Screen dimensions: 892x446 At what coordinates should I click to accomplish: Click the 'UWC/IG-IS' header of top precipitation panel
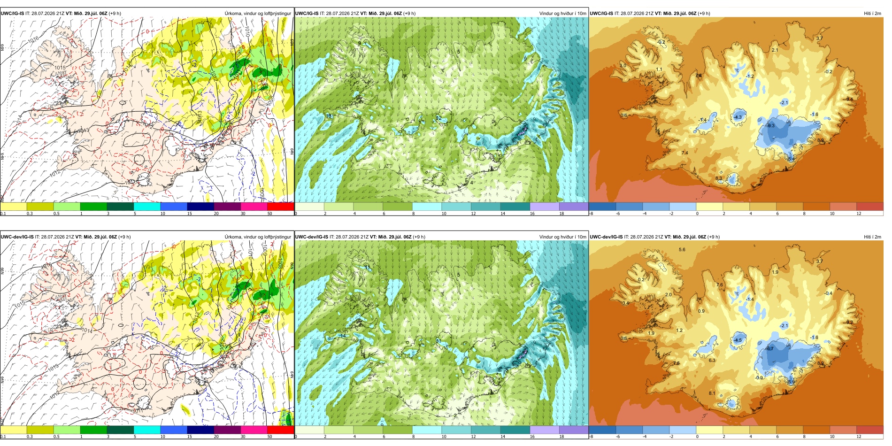(x=13, y=14)
